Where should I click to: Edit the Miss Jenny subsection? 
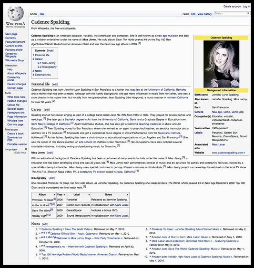point(50,153)
